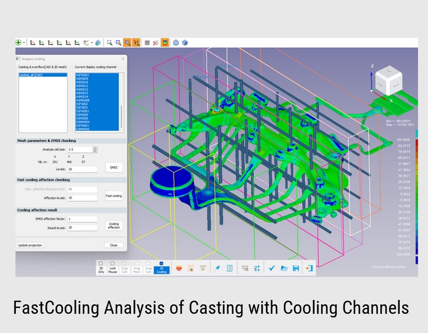Click the red band at legend value 100.0000
The image size is (428, 333).
tap(416, 143)
